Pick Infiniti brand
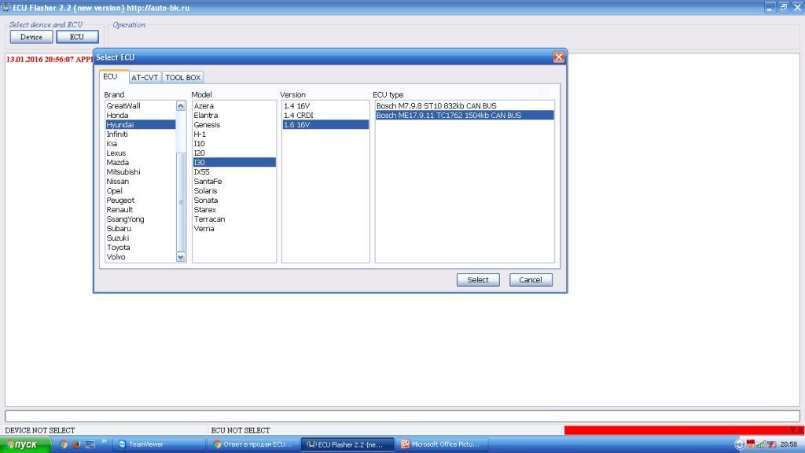 click(140, 134)
